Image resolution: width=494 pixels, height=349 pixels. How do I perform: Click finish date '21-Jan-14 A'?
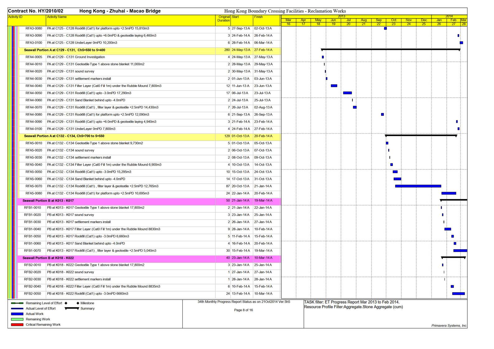click(x=263, y=186)
